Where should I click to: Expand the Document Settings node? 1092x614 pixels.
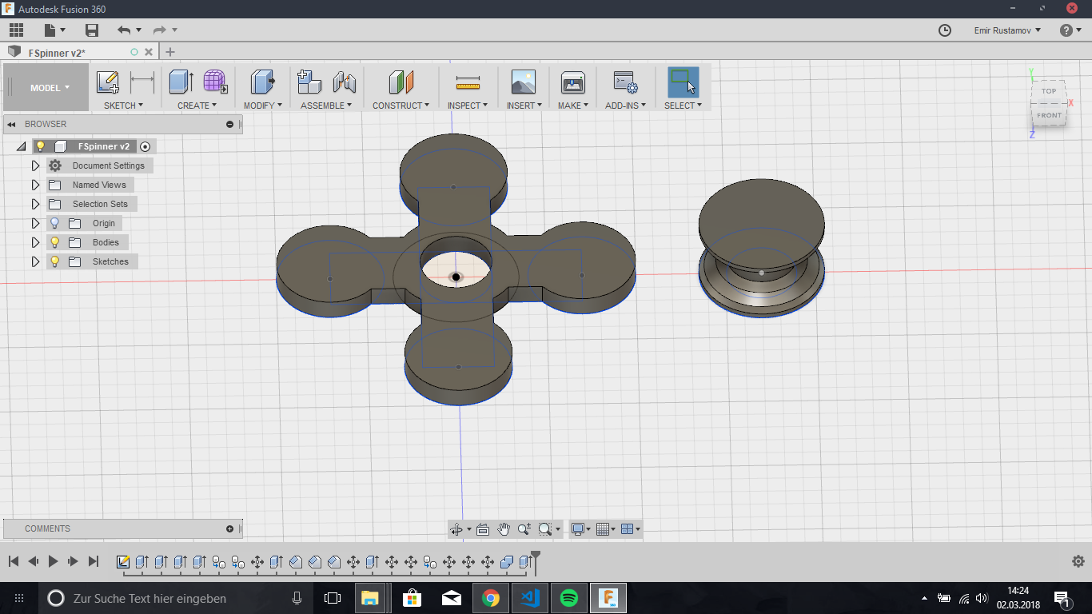point(35,165)
